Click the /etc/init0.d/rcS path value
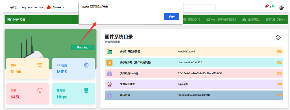The height and width of the screenshot is (110, 290). (186, 52)
